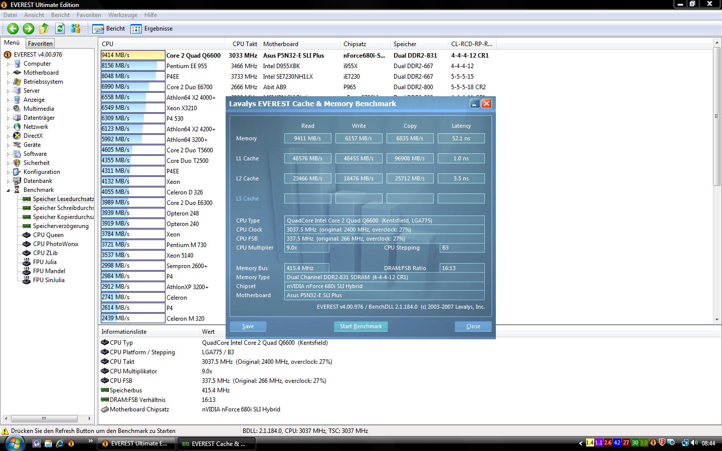Expand the Computer tree node arrow
Image resolution: width=722 pixels, height=451 pixels.
[9, 64]
